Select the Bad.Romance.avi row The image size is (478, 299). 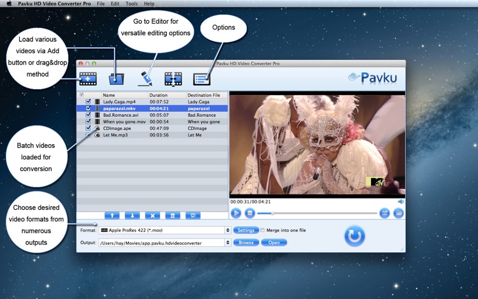(152, 115)
